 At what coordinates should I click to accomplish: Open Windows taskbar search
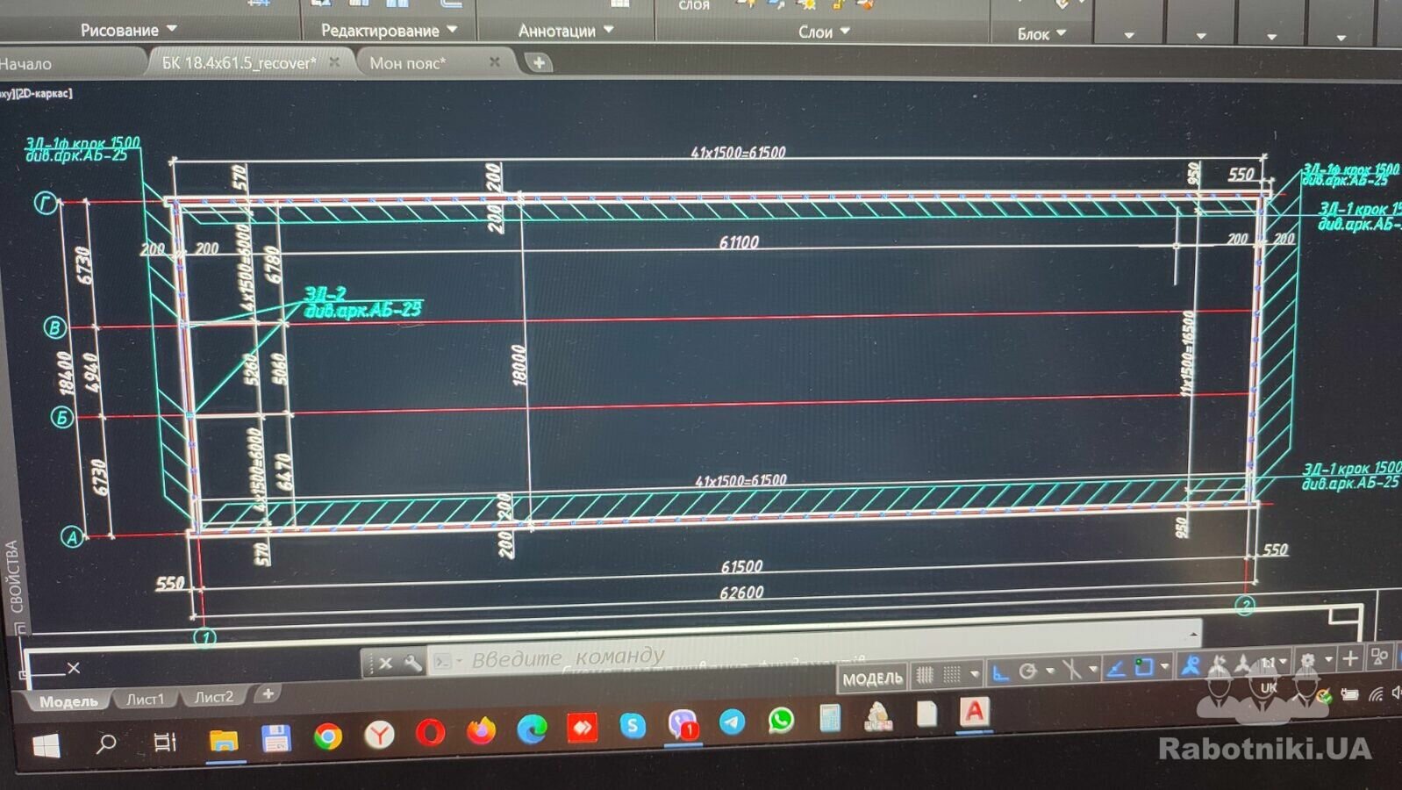[106, 743]
